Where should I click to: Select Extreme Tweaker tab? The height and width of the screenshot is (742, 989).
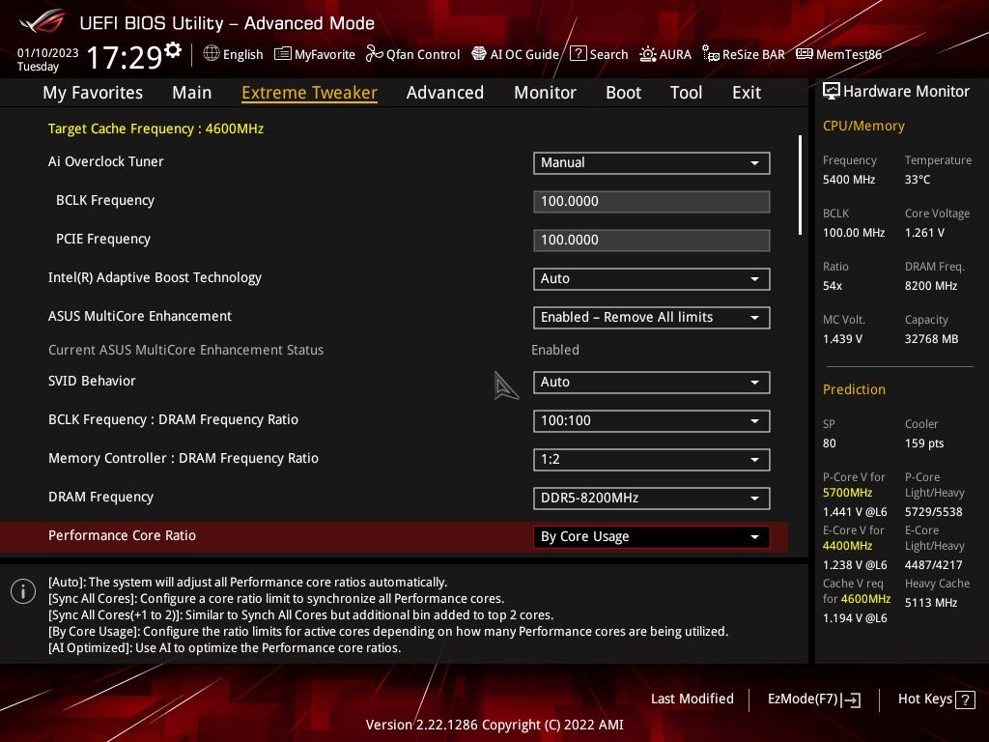[x=310, y=93]
